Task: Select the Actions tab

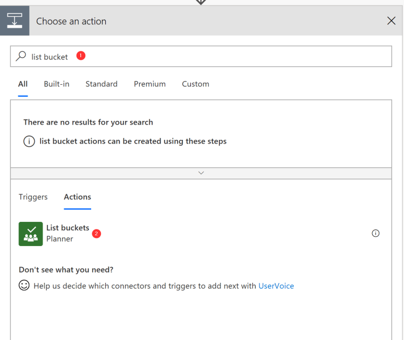Action: [x=78, y=197]
